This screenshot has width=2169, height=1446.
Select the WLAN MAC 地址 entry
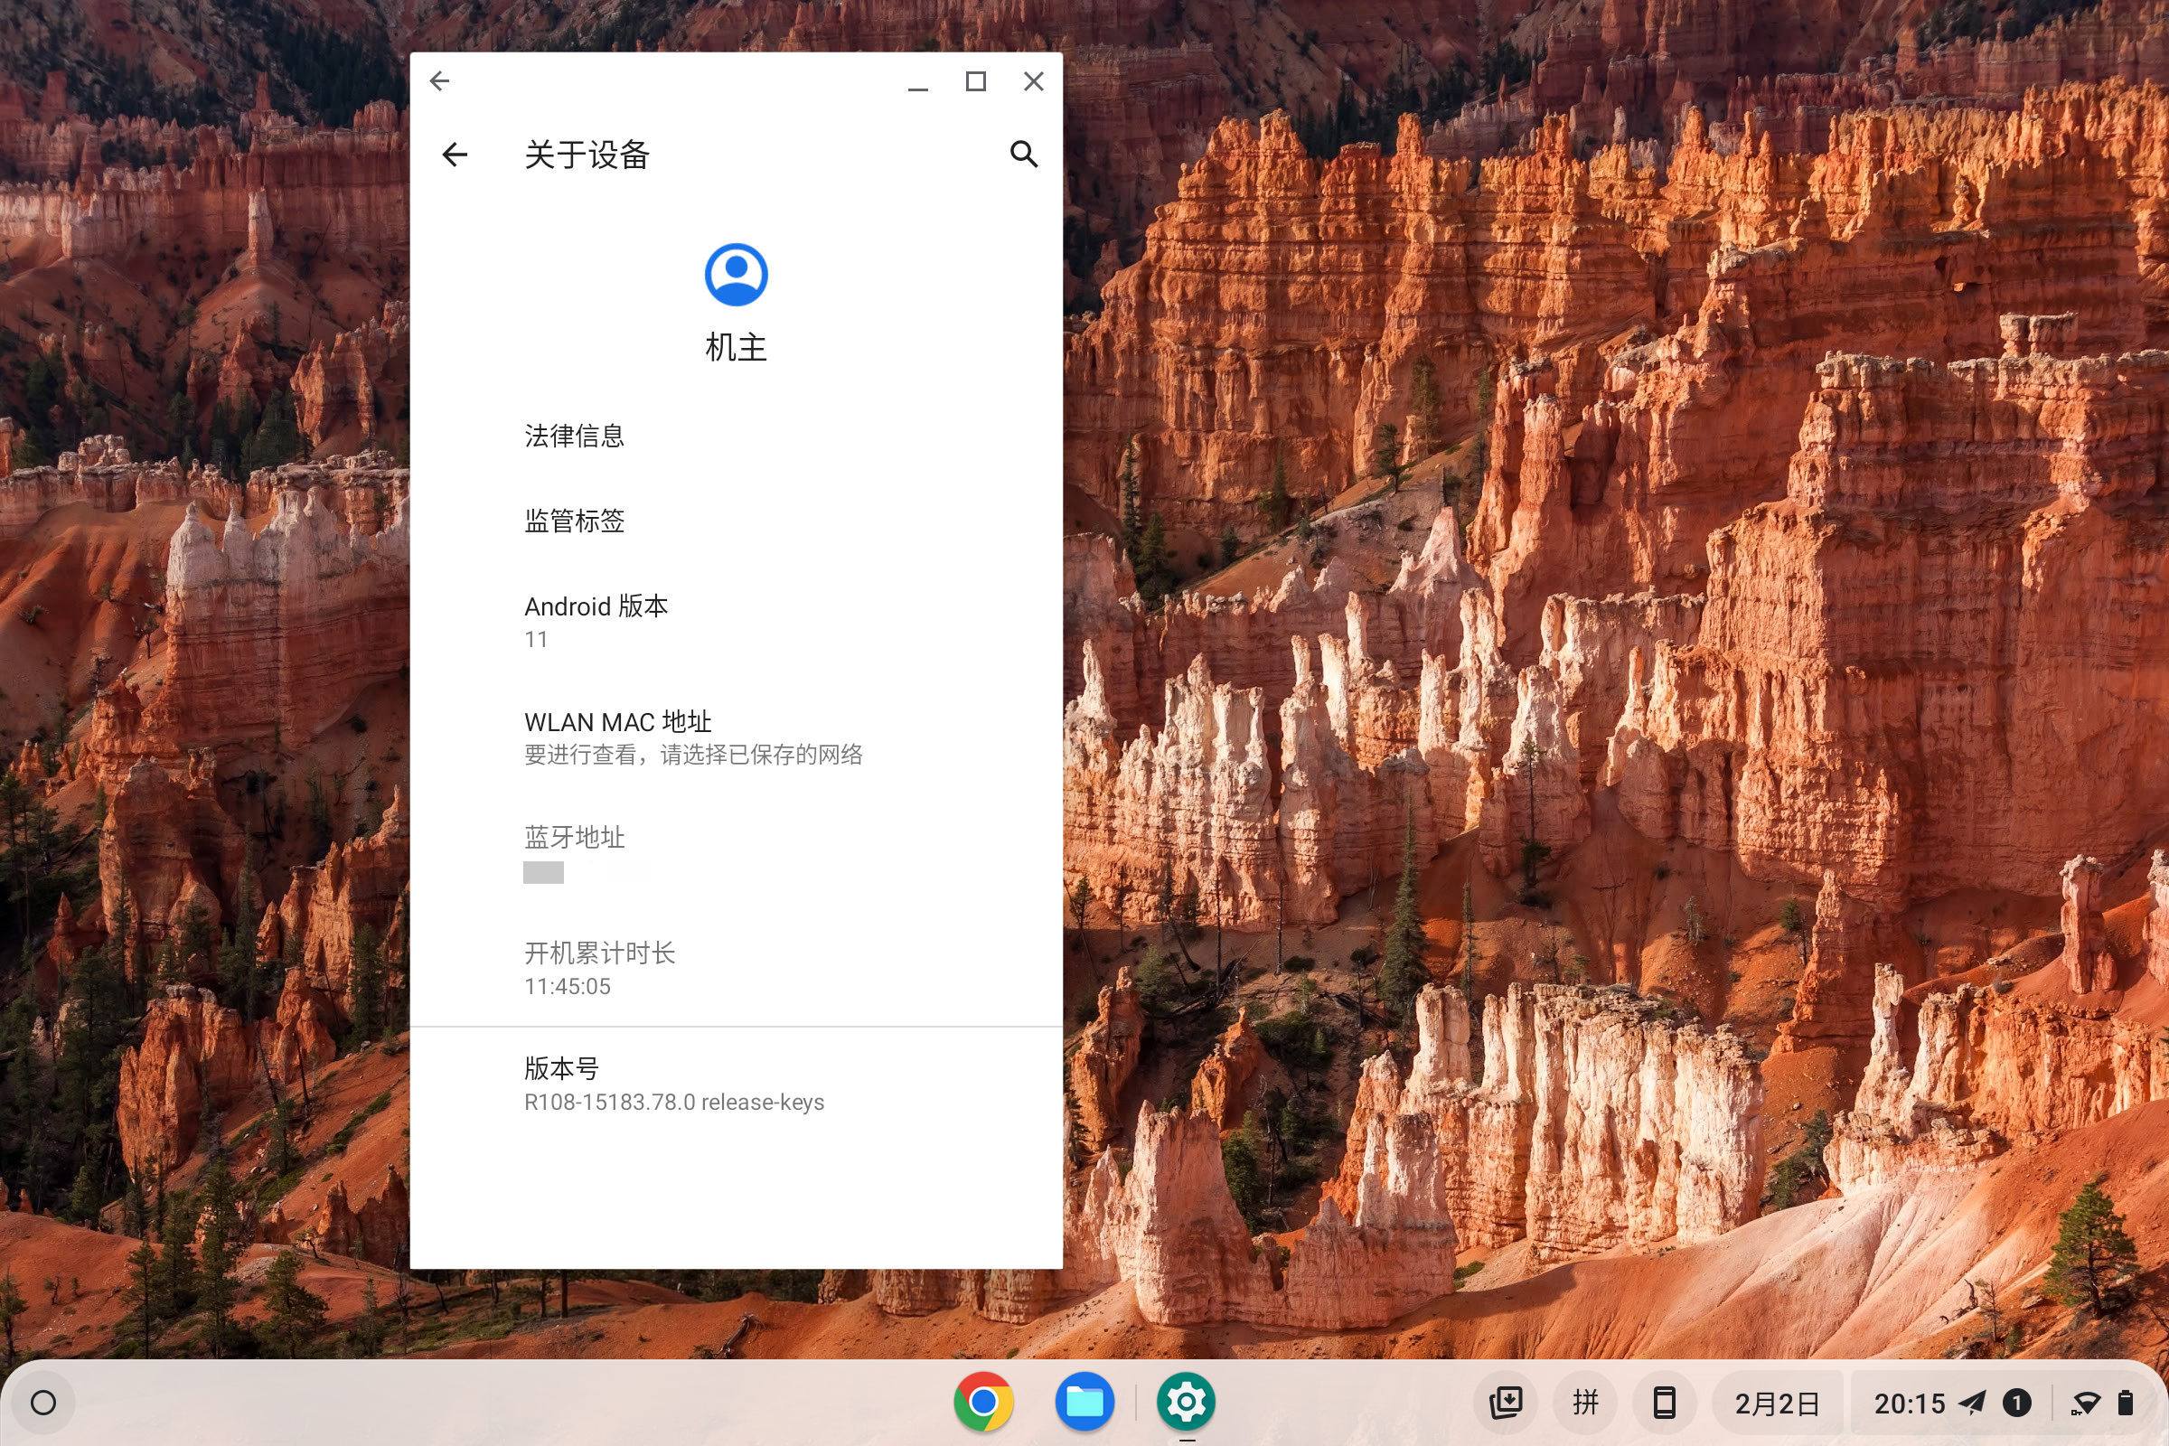(694, 737)
